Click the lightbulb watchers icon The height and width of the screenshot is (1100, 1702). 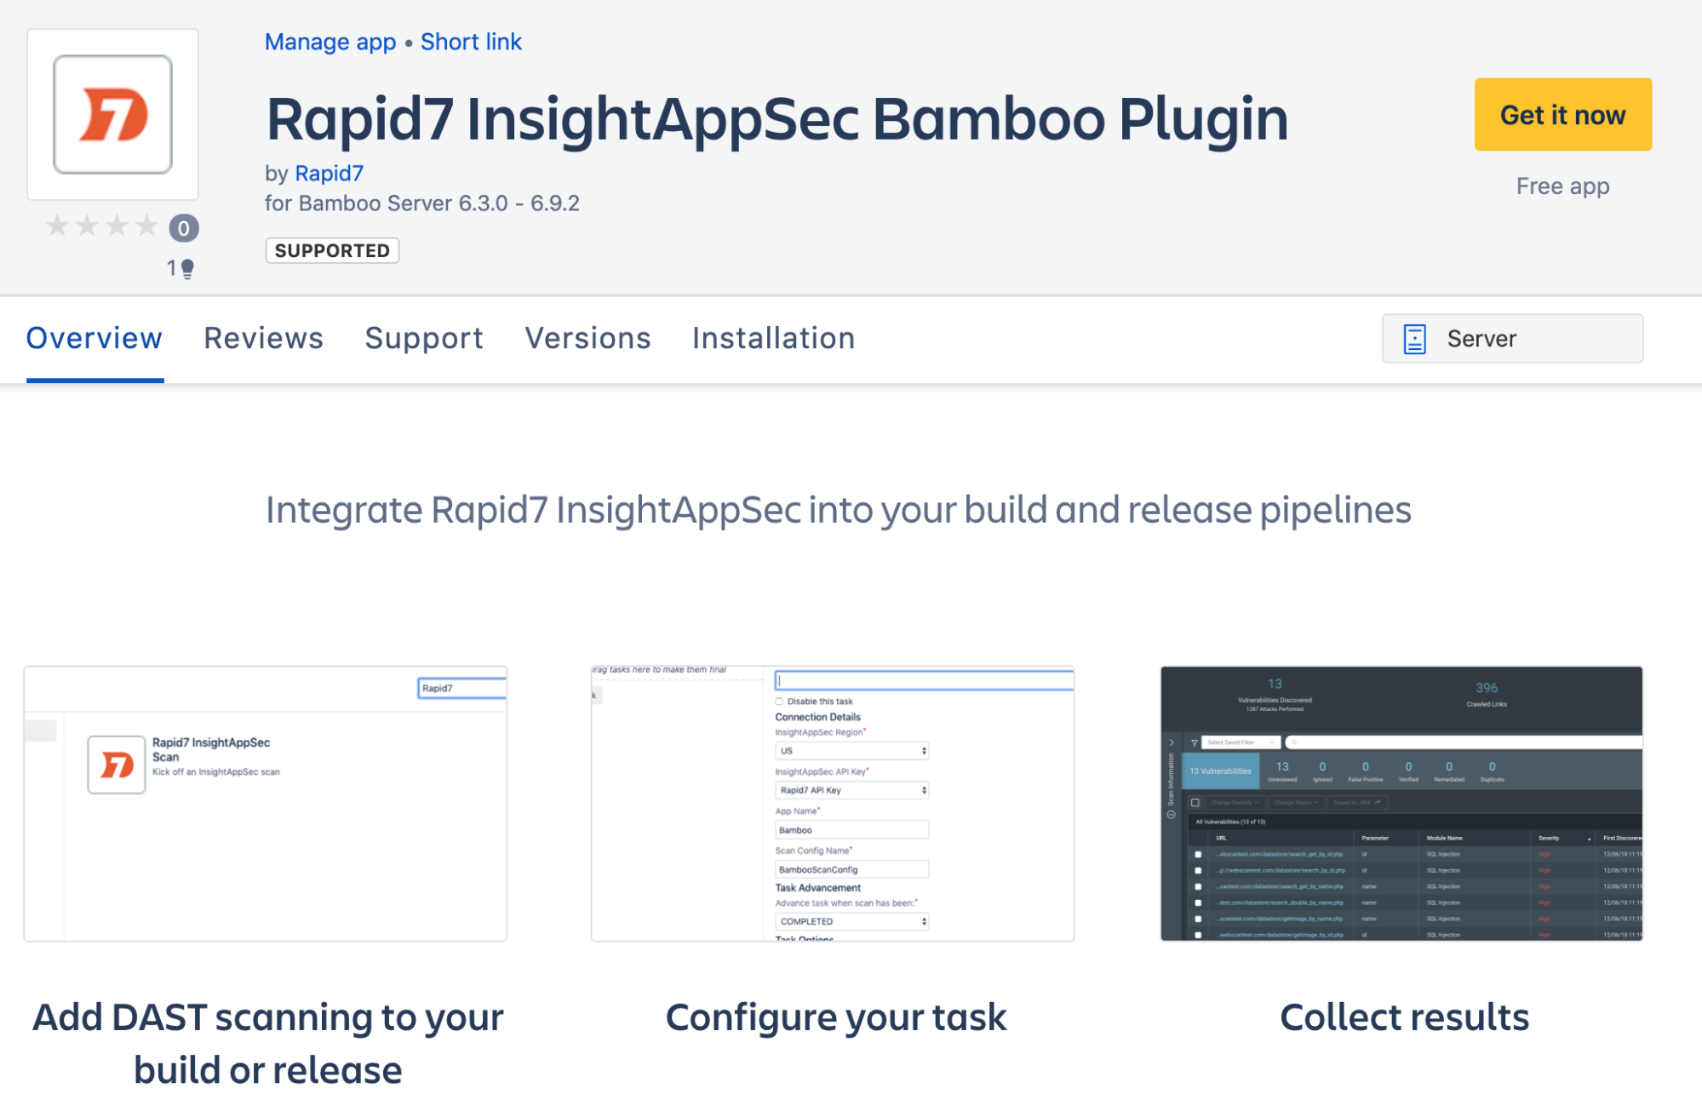point(187,269)
